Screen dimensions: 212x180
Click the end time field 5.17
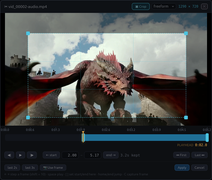93,155
